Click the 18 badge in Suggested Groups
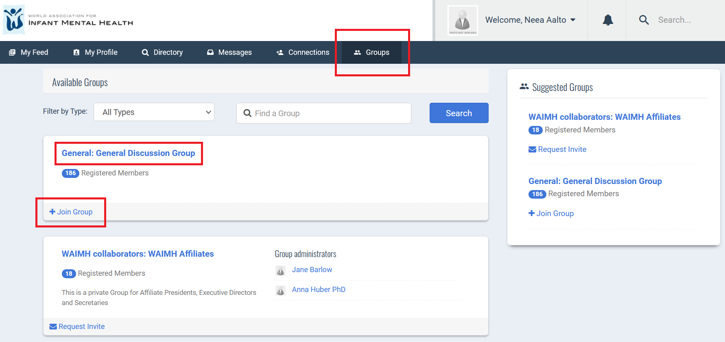Image resolution: width=725 pixels, height=342 pixels. click(x=535, y=130)
